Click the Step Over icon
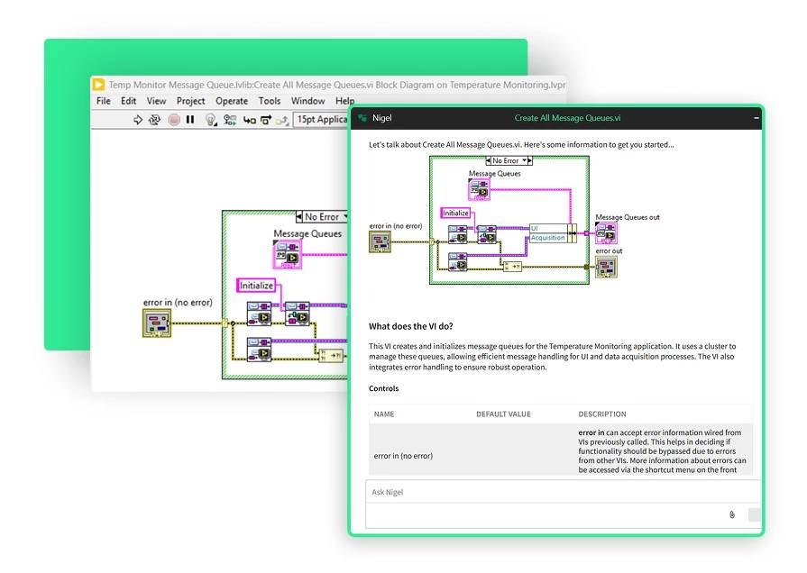This screenshot has height=573, width=807. coord(265,120)
